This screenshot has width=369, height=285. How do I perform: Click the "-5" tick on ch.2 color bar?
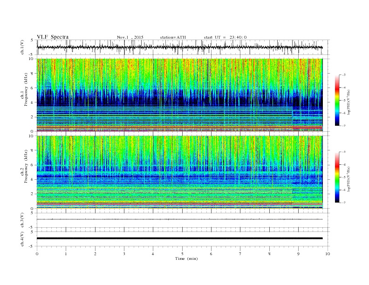[343, 177]
